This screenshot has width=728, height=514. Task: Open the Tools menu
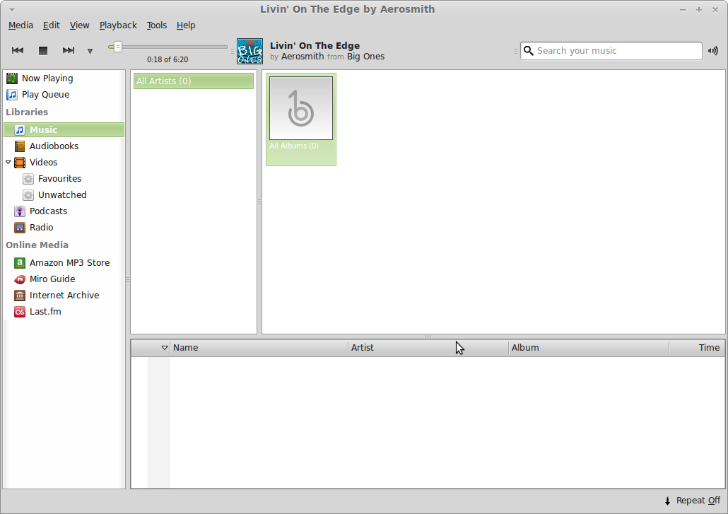click(x=156, y=25)
